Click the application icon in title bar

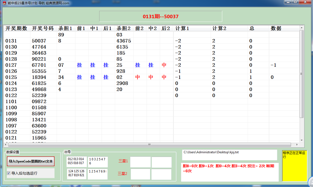(4, 3)
